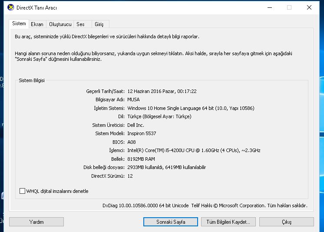Image resolution: width=324 pixels, height=232 pixels.
Task: Click the 'Bellek:' label
Action: [x=118, y=159]
